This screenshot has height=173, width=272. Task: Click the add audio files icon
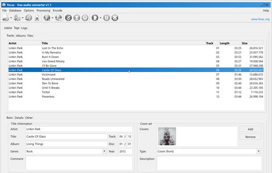point(6,18)
